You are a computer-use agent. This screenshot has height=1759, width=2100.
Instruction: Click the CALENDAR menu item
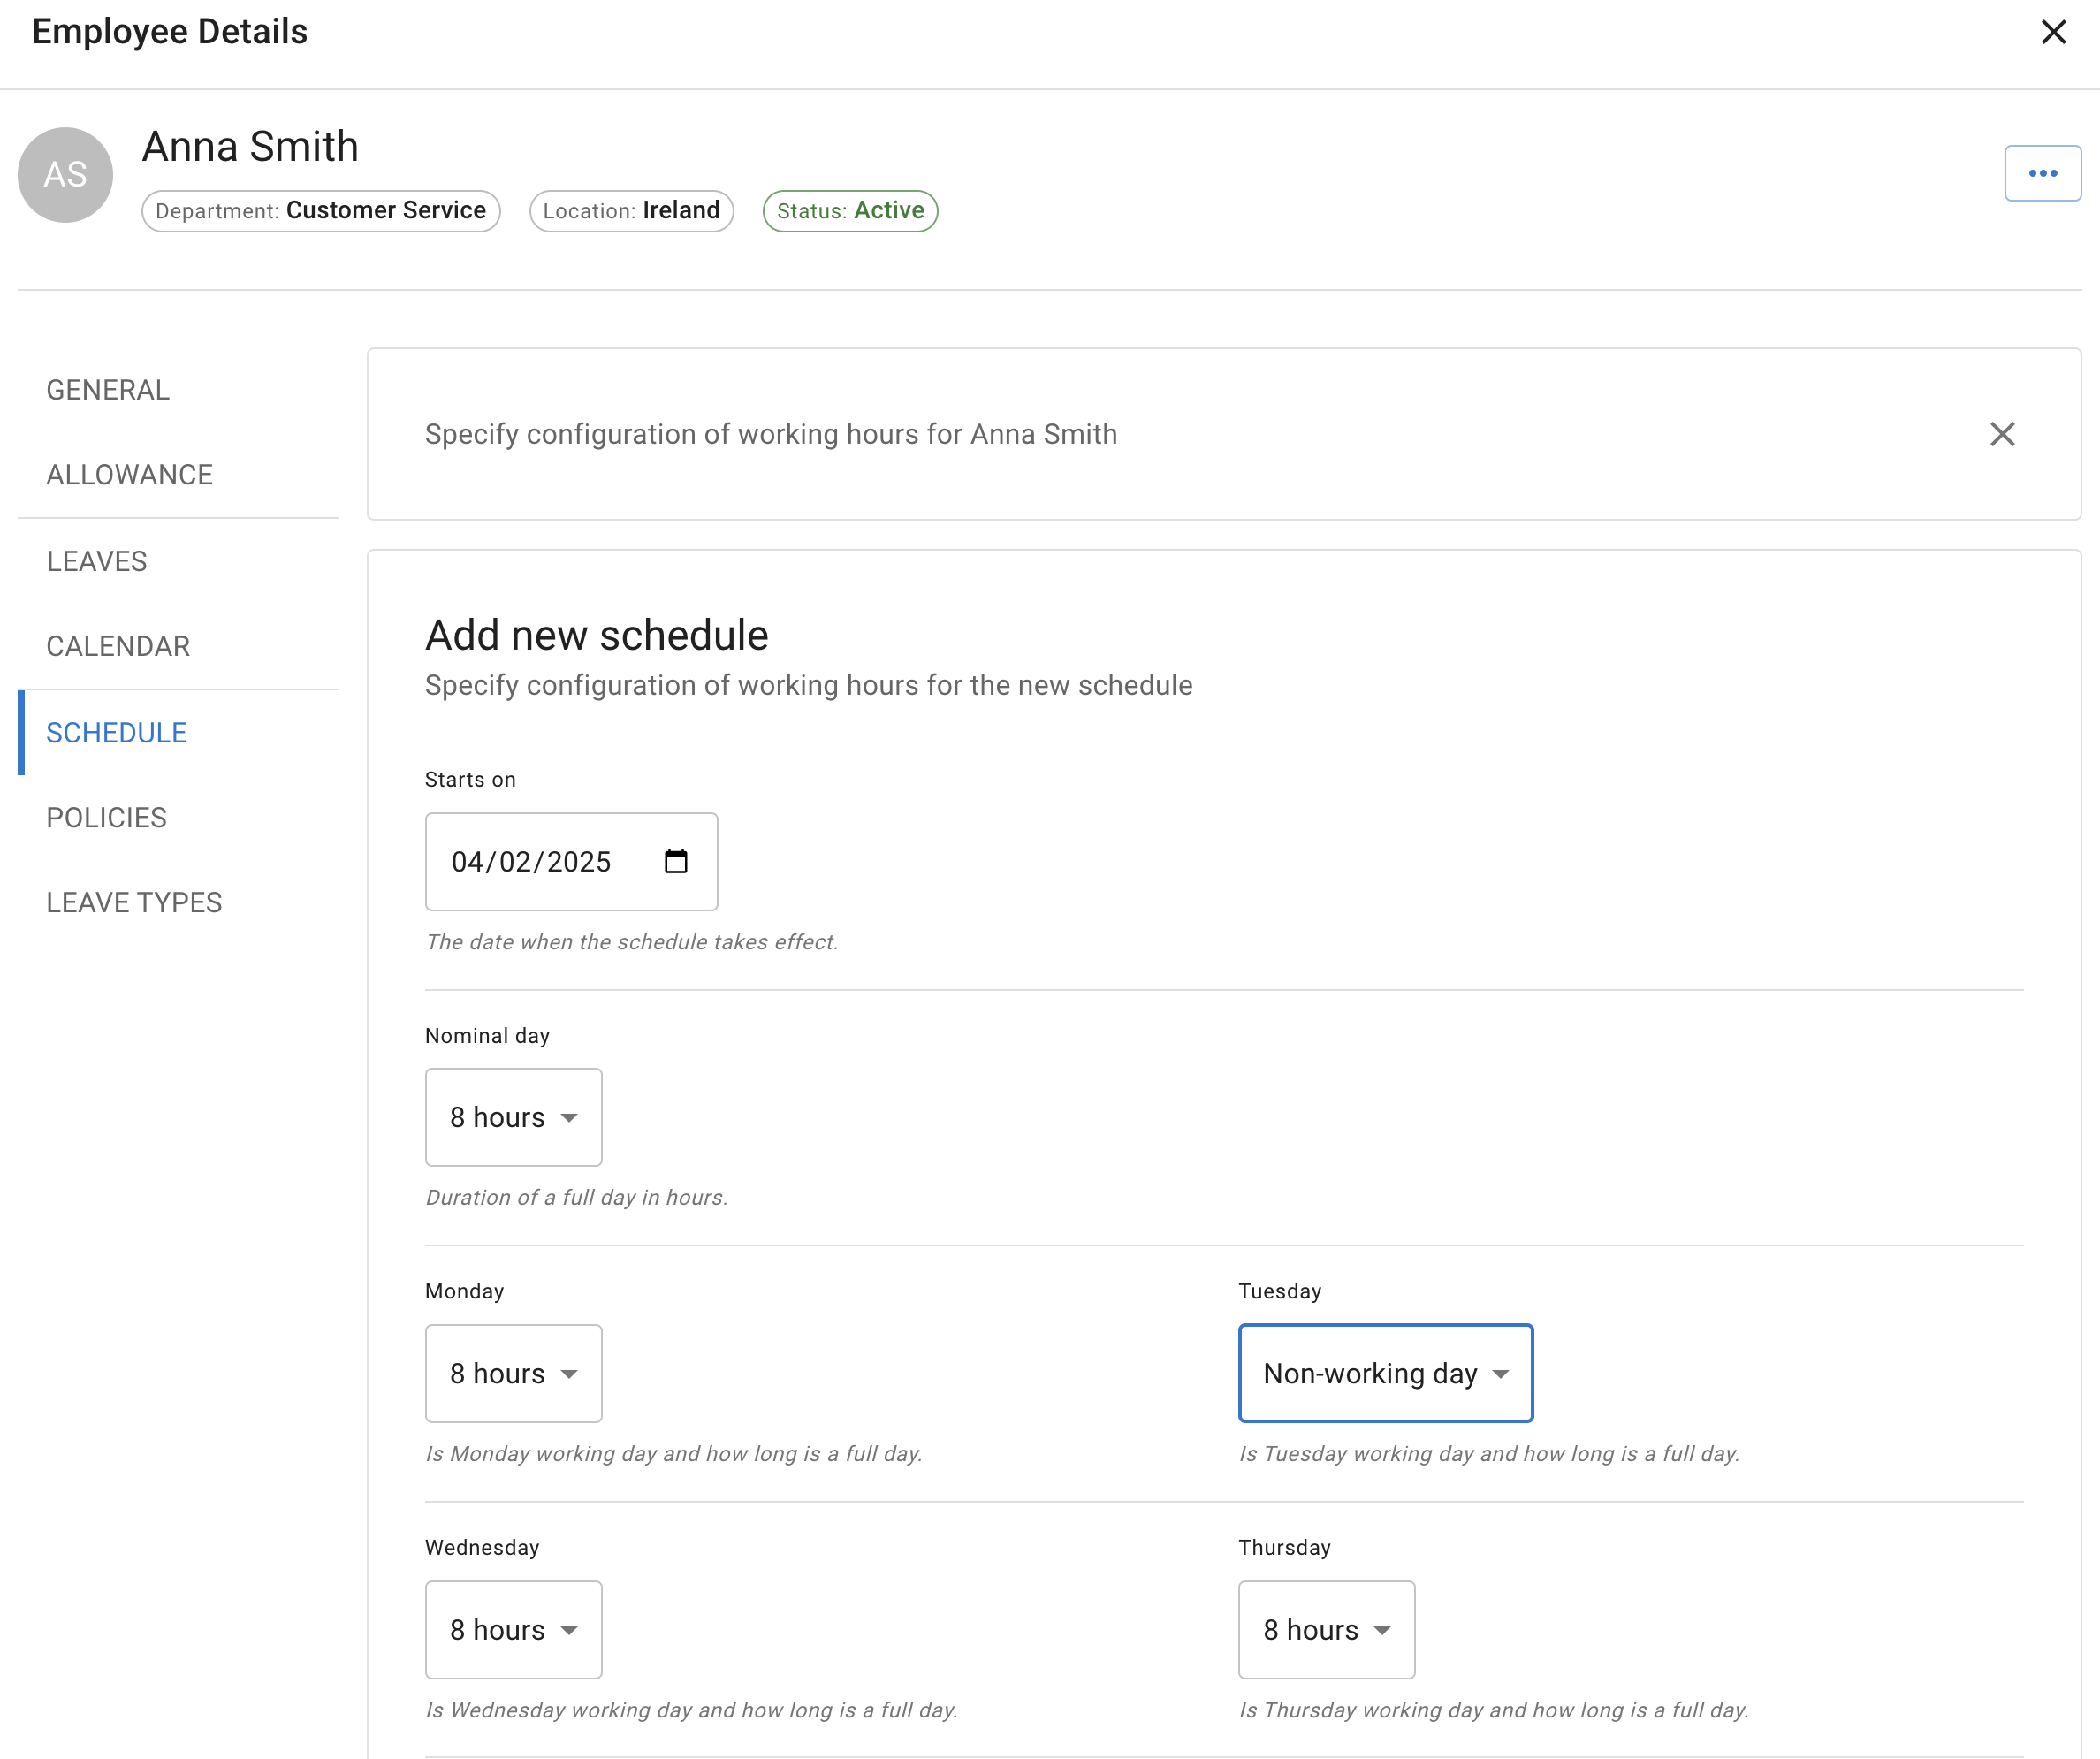pos(118,645)
